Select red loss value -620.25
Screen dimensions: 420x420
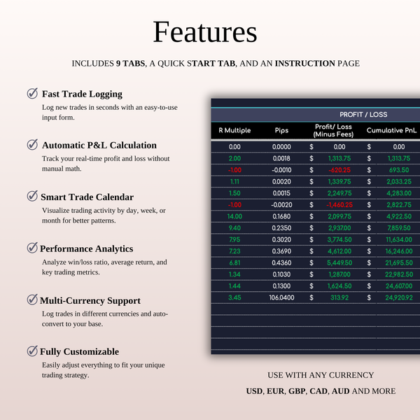coord(339,170)
